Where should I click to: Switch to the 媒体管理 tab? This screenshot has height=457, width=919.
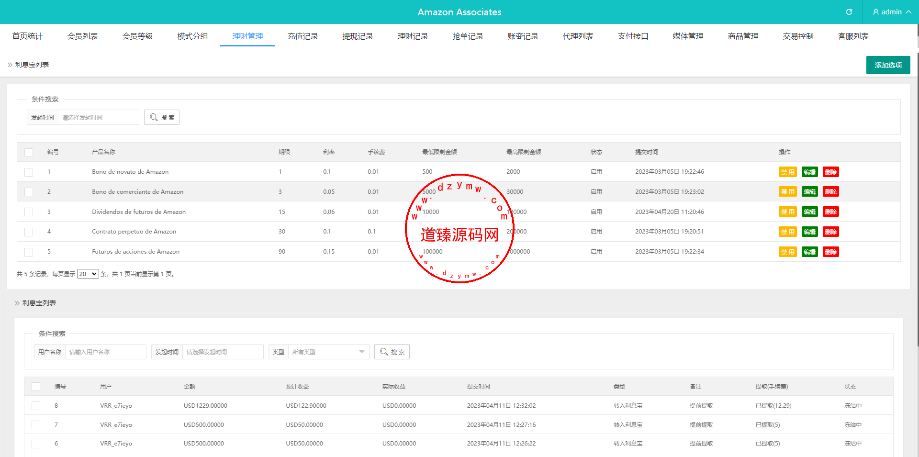688,36
